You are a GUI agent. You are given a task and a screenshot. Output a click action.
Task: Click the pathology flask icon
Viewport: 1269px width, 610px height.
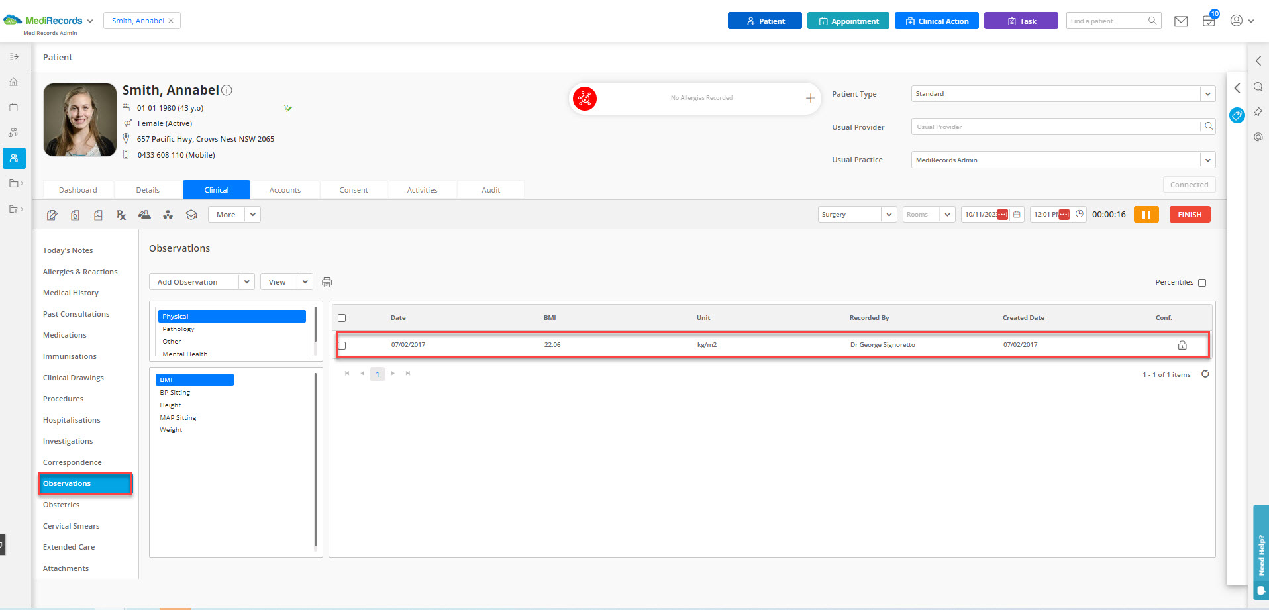pos(144,215)
